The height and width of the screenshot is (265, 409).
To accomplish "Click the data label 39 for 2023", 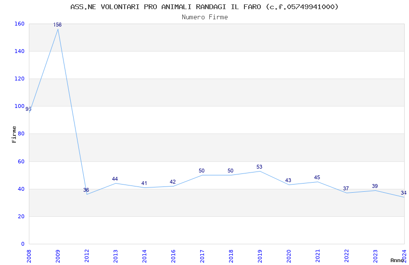I will (375, 186).
